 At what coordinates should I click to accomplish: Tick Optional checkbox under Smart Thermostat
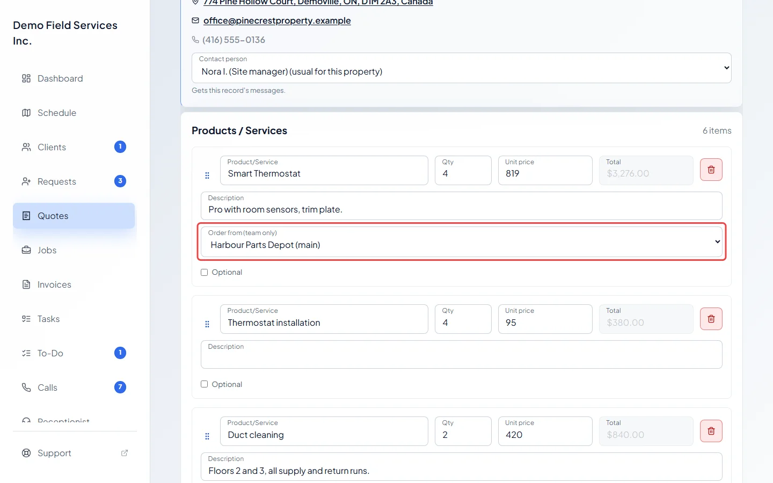204,272
